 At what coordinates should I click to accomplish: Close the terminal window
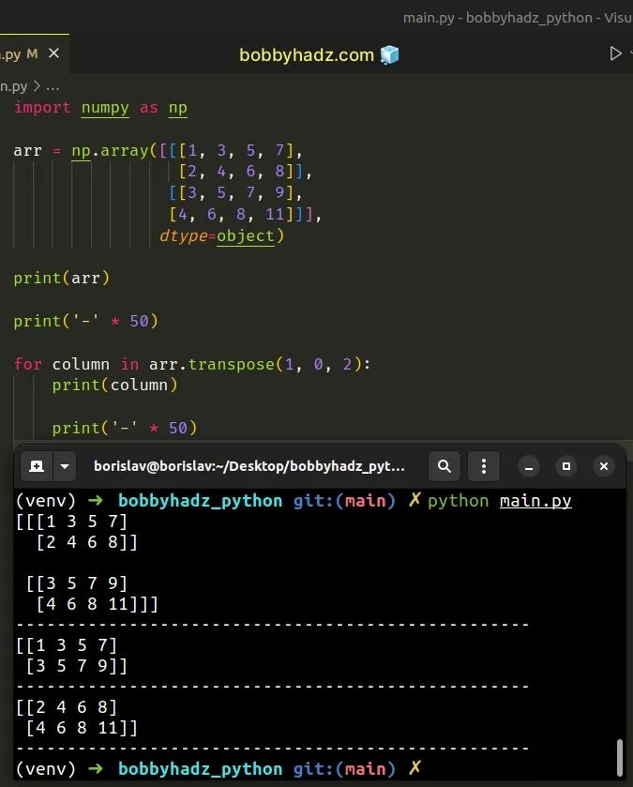pyautogui.click(x=604, y=467)
